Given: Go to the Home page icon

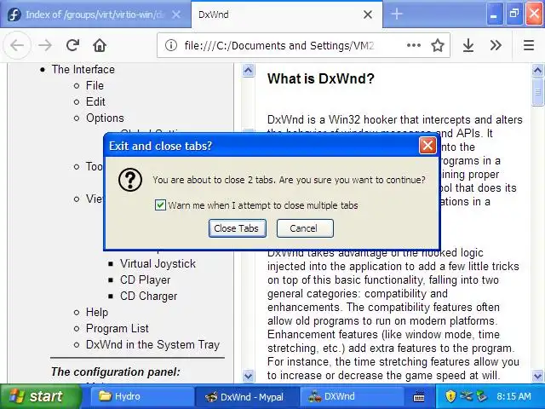Looking at the screenshot, I should [x=100, y=45].
